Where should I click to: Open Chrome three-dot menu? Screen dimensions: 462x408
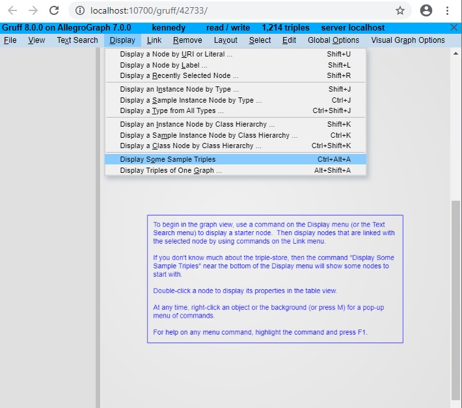(x=447, y=10)
